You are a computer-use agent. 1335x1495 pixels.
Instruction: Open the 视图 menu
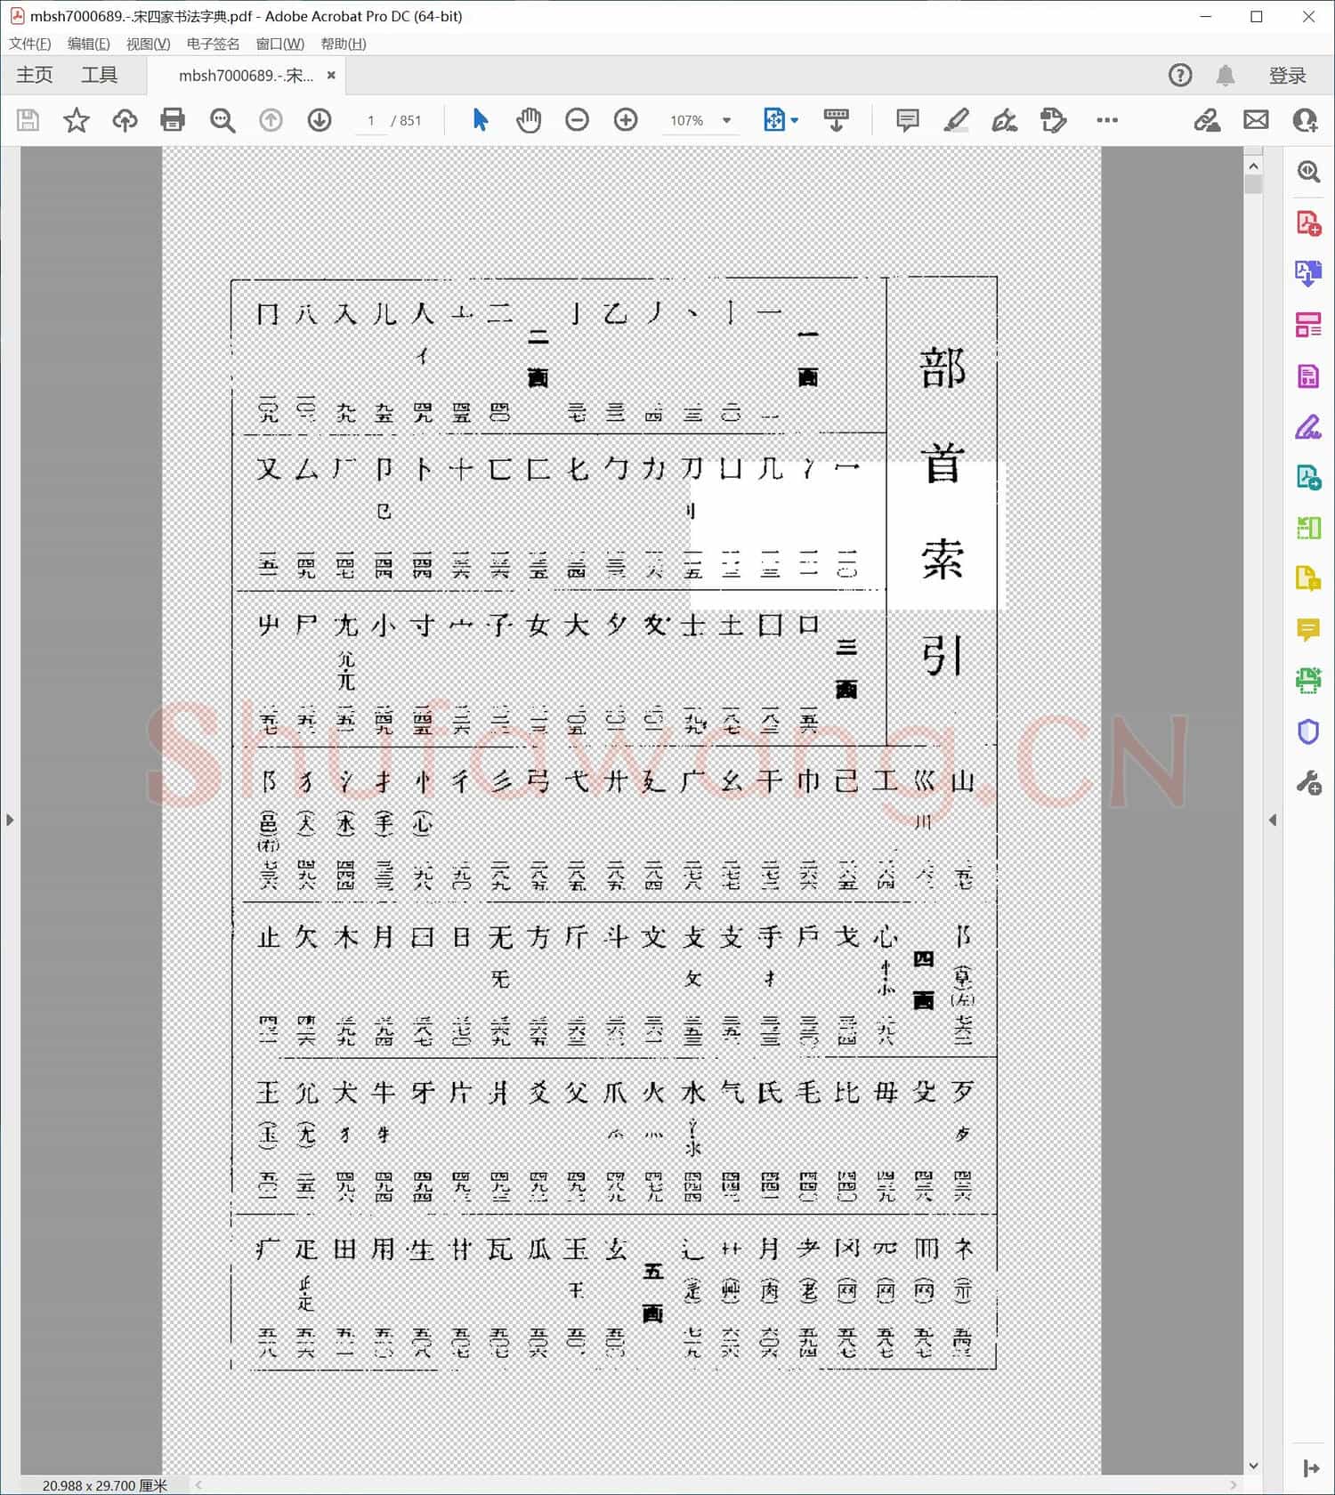pos(148,44)
